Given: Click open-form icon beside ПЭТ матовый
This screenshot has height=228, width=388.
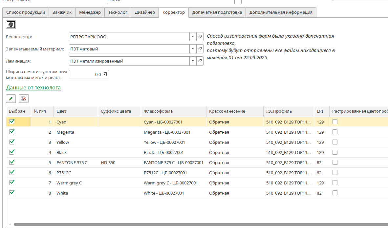Looking at the screenshot, I should (x=200, y=49).
